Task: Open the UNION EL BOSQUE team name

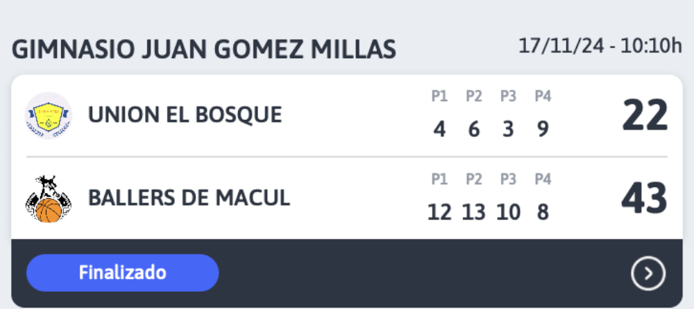Action: click(185, 115)
